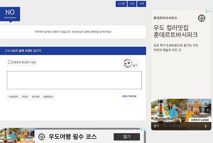Click the sidebar ad photo of two women
The height and width of the screenshot is (143, 213).
pos(181,110)
